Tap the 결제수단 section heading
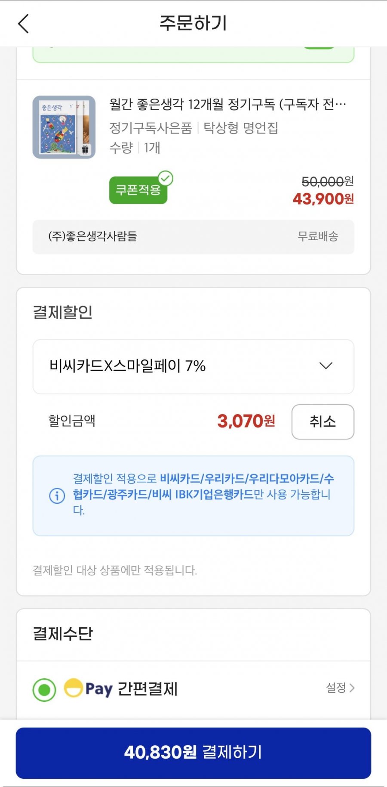The width and height of the screenshot is (387, 787). coord(63,634)
